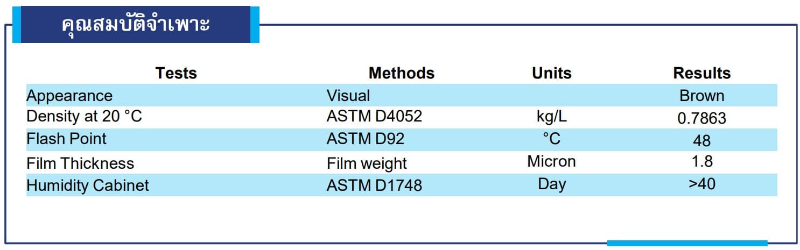The image size is (800, 250).
Task: Click the Thai section heading banner
Action: (x=136, y=25)
